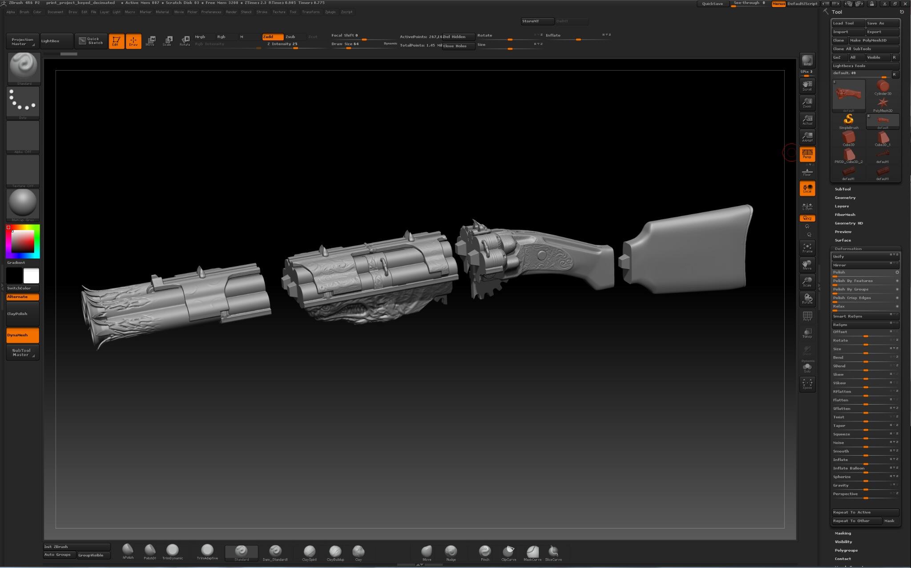Image resolution: width=911 pixels, height=568 pixels.
Task: Select the Move brush in bottom shelf
Action: coord(427,552)
